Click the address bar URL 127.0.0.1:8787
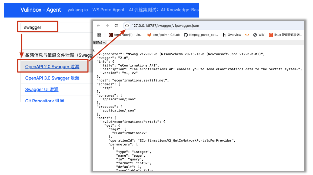The image size is (313, 175). click(165, 26)
